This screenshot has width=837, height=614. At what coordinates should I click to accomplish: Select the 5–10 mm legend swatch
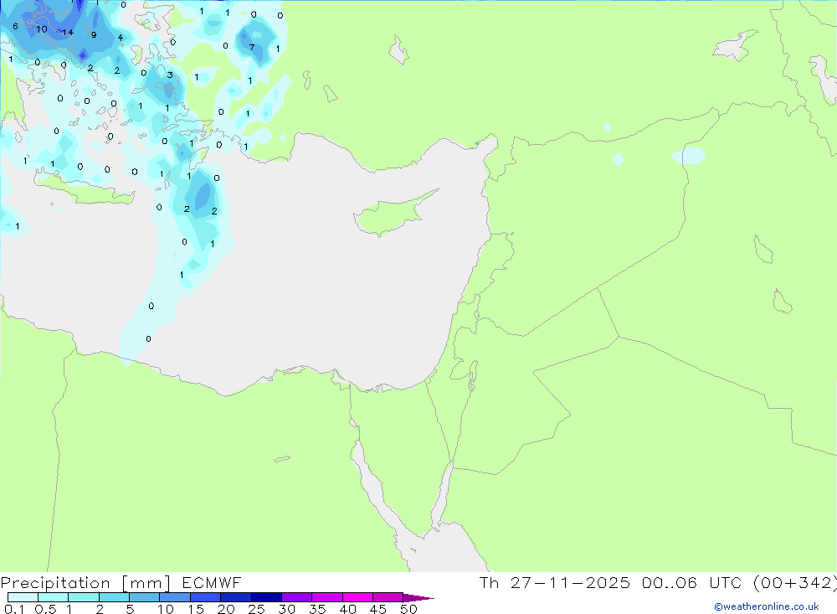(145, 597)
